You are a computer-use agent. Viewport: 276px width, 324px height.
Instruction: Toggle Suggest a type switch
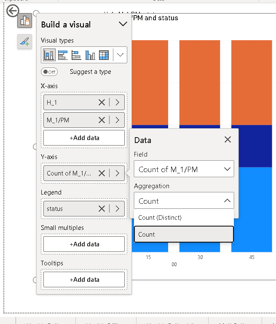pos(49,72)
